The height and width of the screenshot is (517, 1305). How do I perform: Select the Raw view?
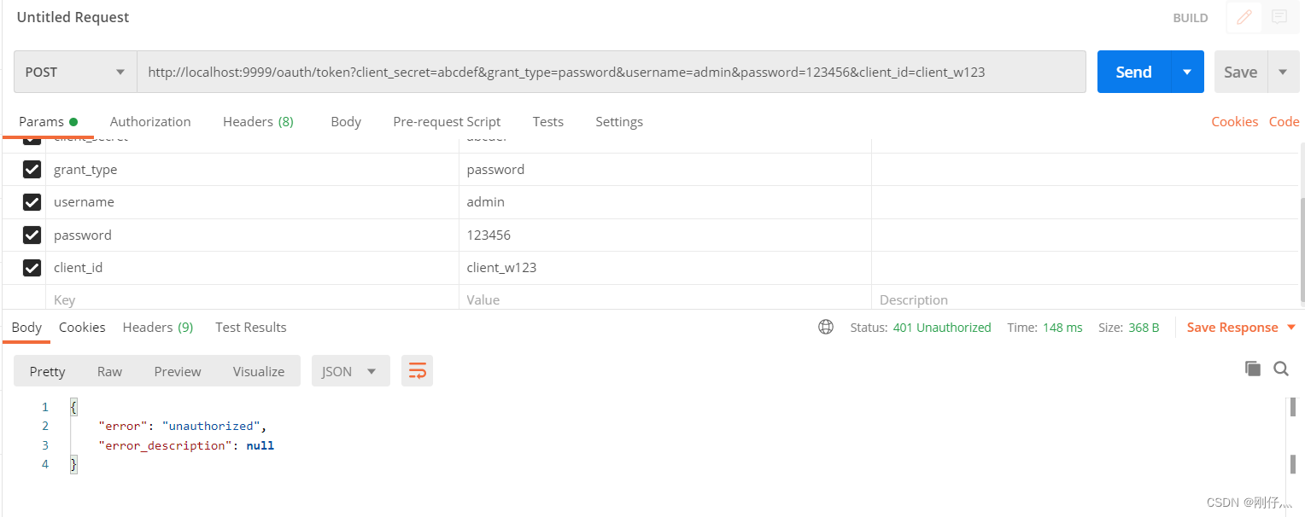point(109,371)
